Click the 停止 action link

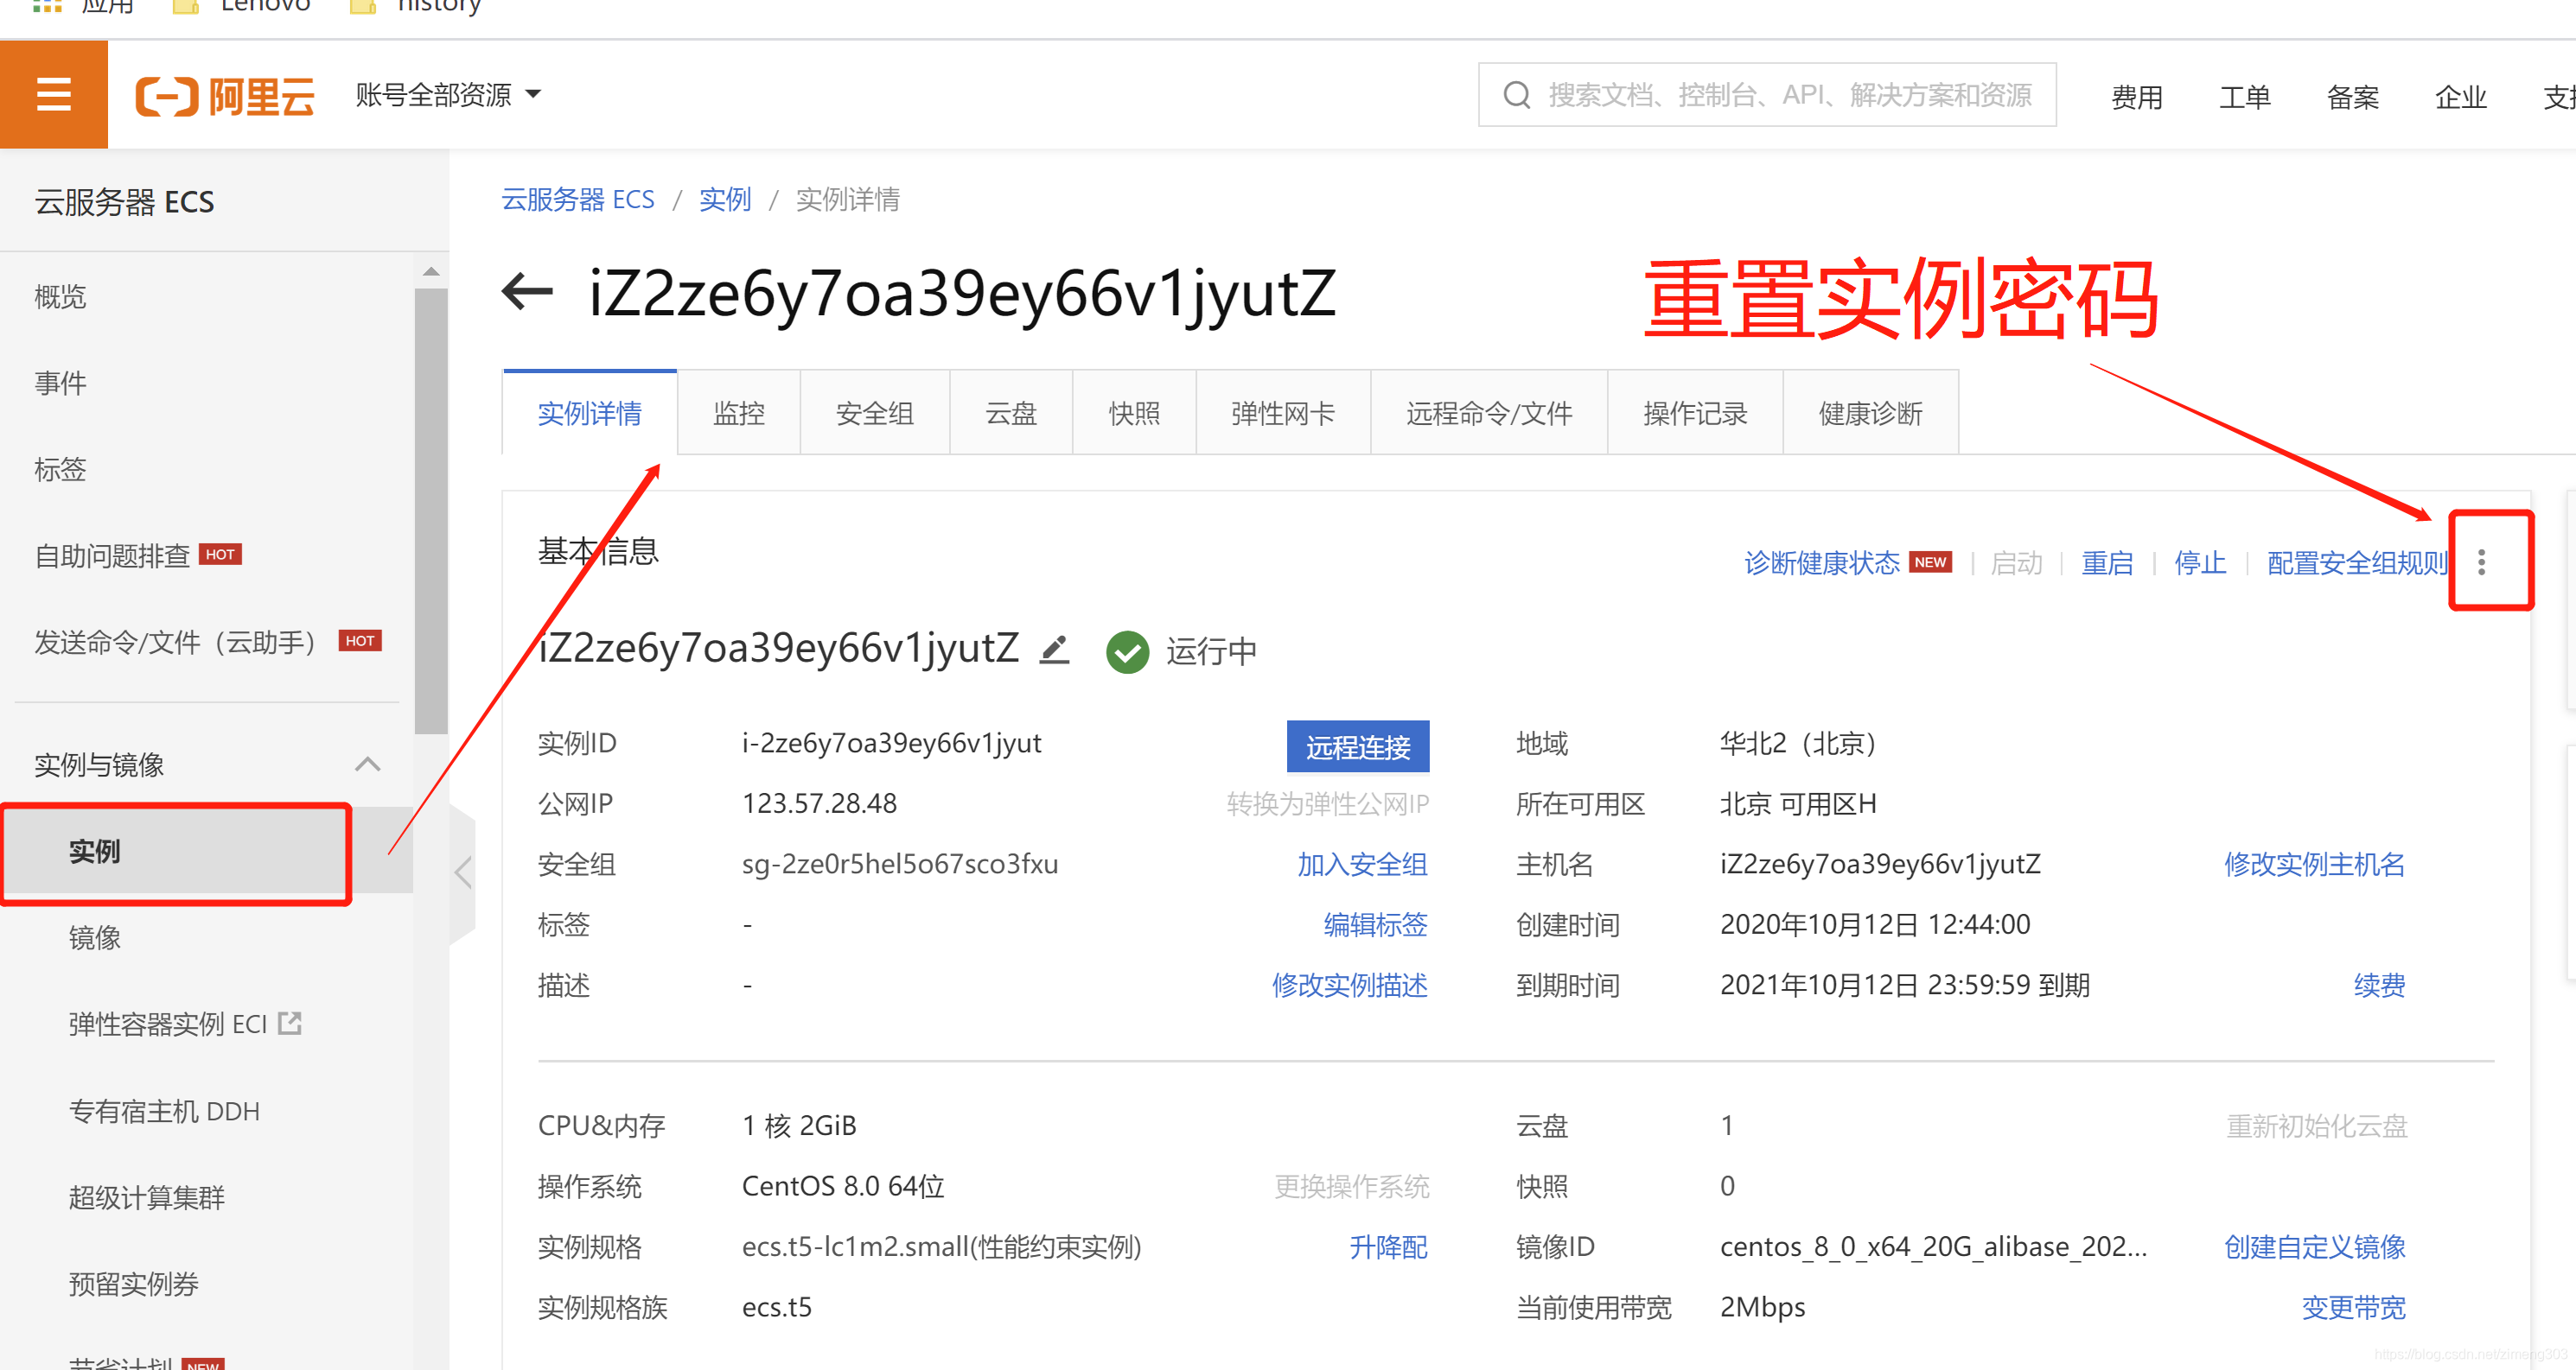[x=2200, y=562]
